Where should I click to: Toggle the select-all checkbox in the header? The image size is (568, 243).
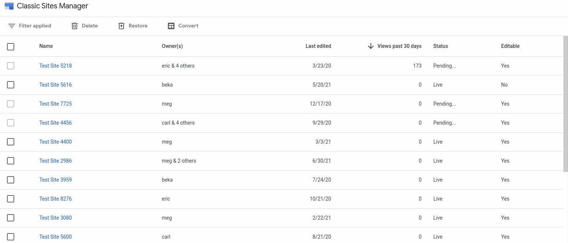click(x=11, y=47)
